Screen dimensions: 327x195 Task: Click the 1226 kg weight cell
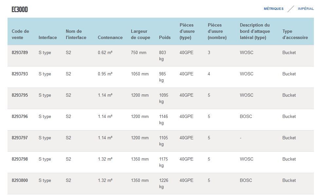click(163, 184)
